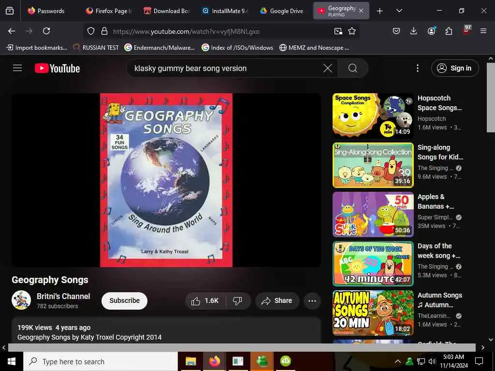The image size is (495, 371).
Task: Open the Autumn Songs 20 min thumbnail
Action: pyautogui.click(x=373, y=313)
